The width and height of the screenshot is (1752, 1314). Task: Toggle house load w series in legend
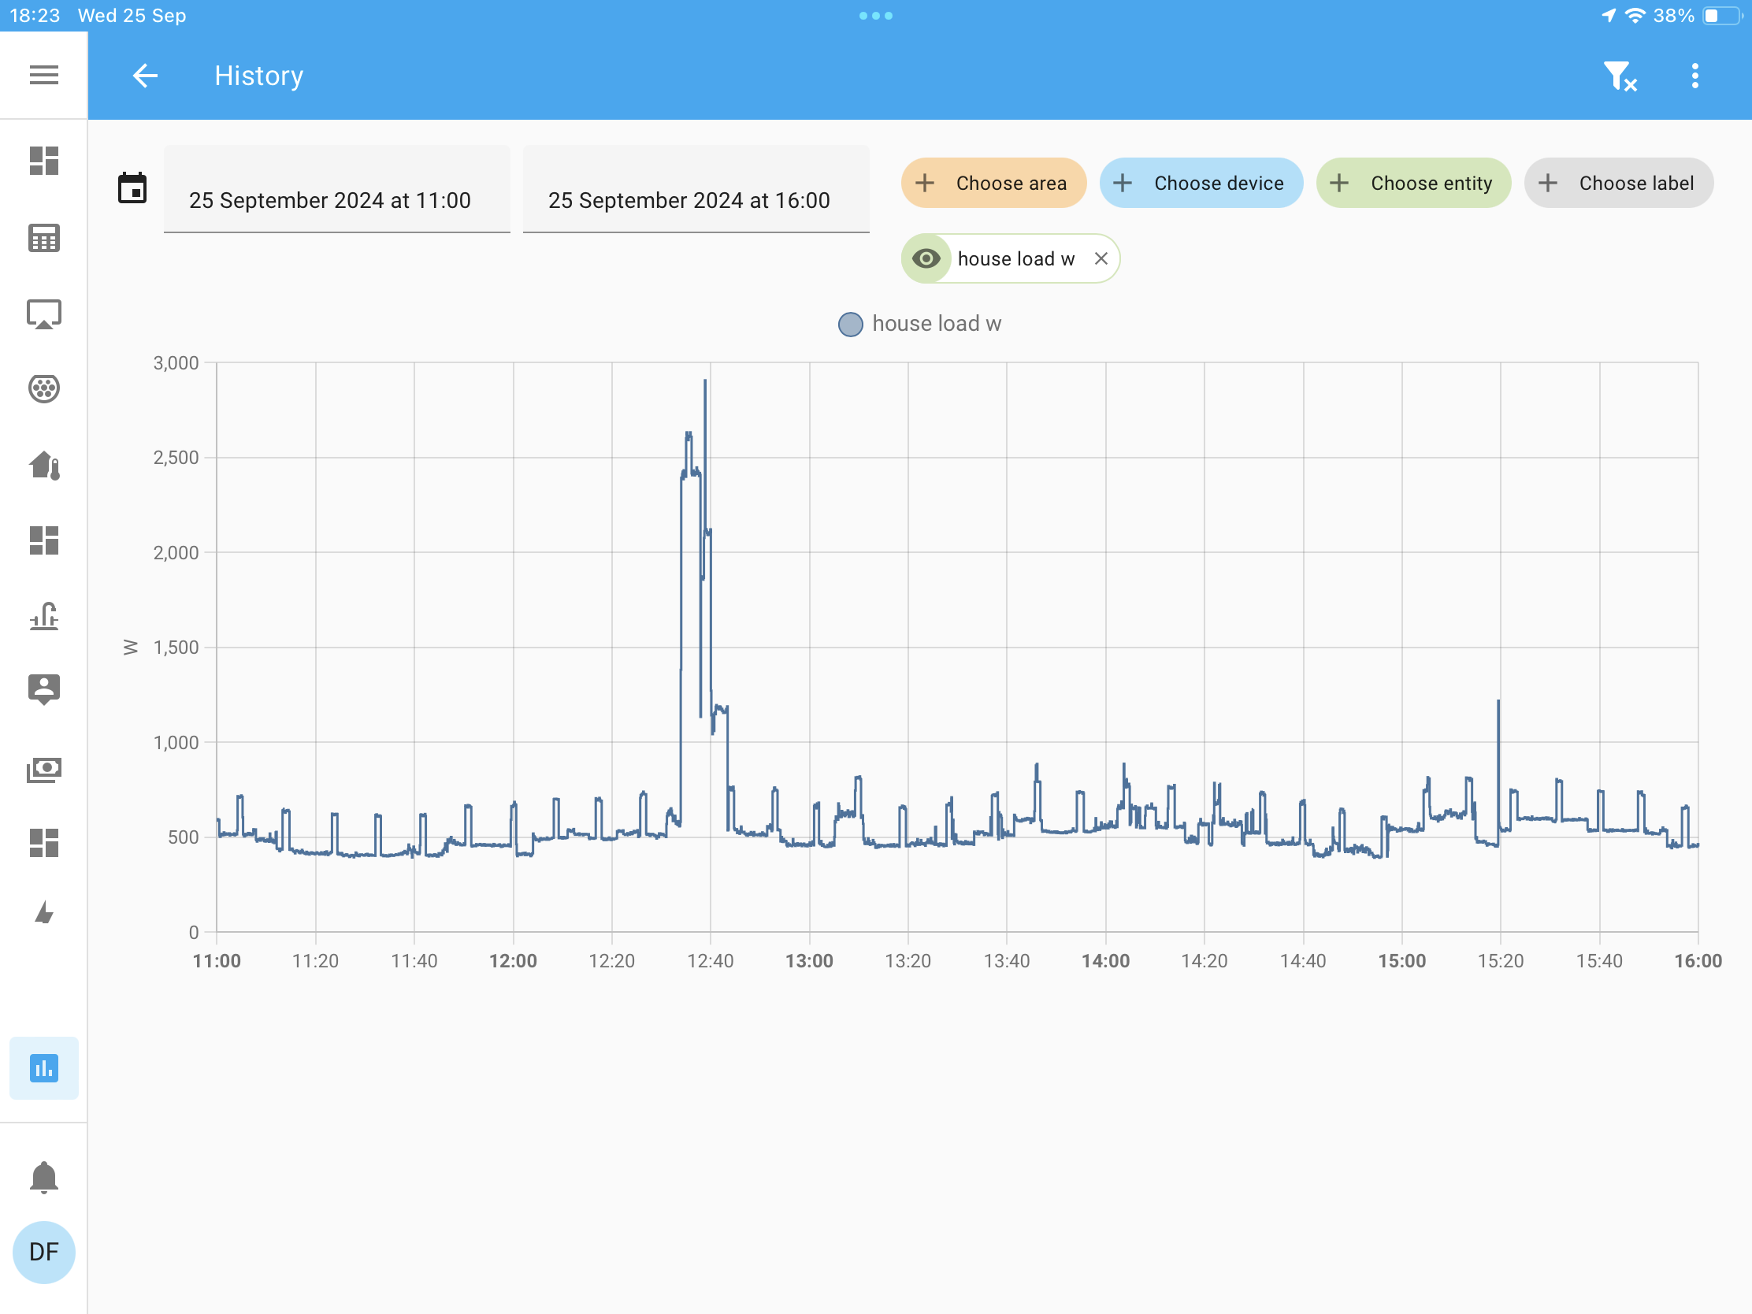coord(919,324)
